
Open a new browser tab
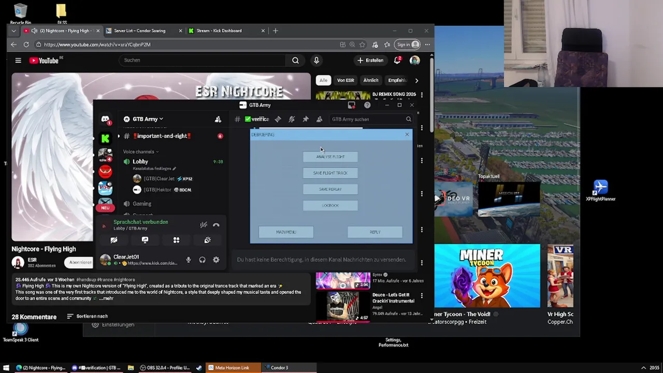click(276, 31)
